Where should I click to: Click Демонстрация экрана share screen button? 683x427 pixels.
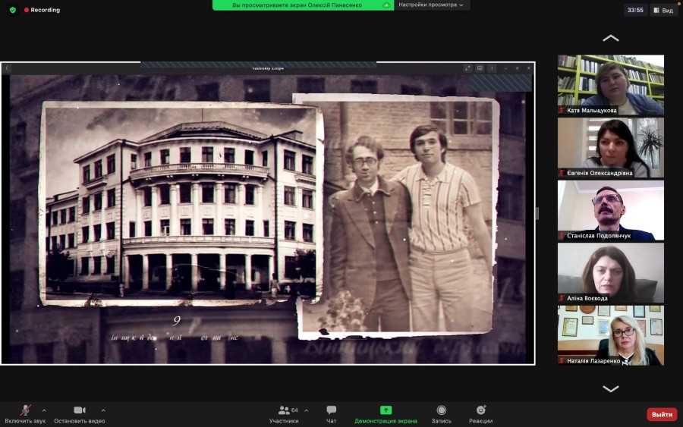pyautogui.click(x=386, y=414)
